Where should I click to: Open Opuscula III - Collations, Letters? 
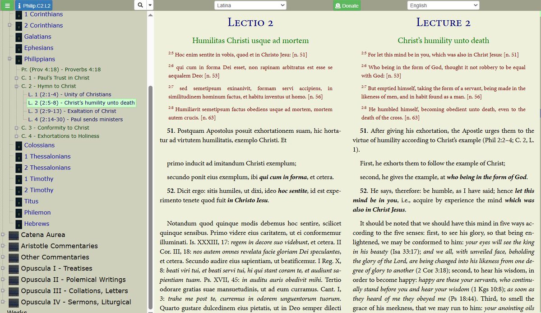pos(74,290)
